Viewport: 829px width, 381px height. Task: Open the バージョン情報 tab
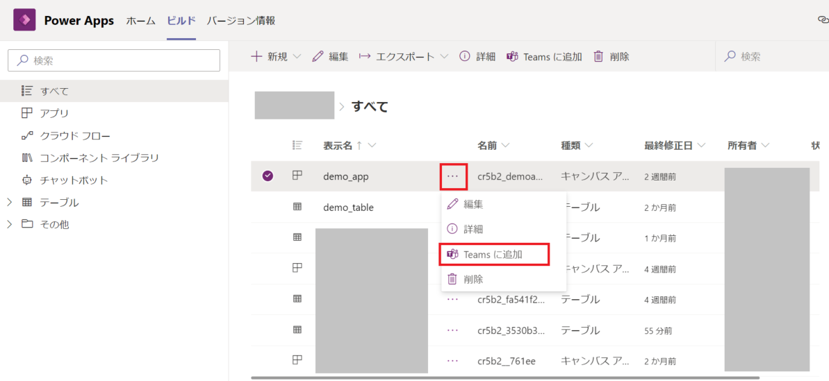pos(240,21)
